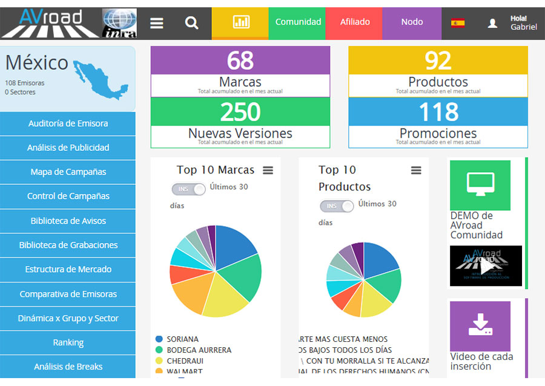Viewport: 545px width, 386px height.
Task: Open the DEMO monitor icon tile
Action: tap(480, 185)
